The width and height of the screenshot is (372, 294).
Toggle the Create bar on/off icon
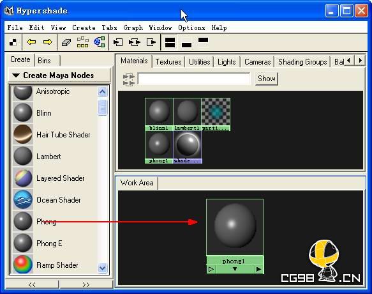coord(13,43)
